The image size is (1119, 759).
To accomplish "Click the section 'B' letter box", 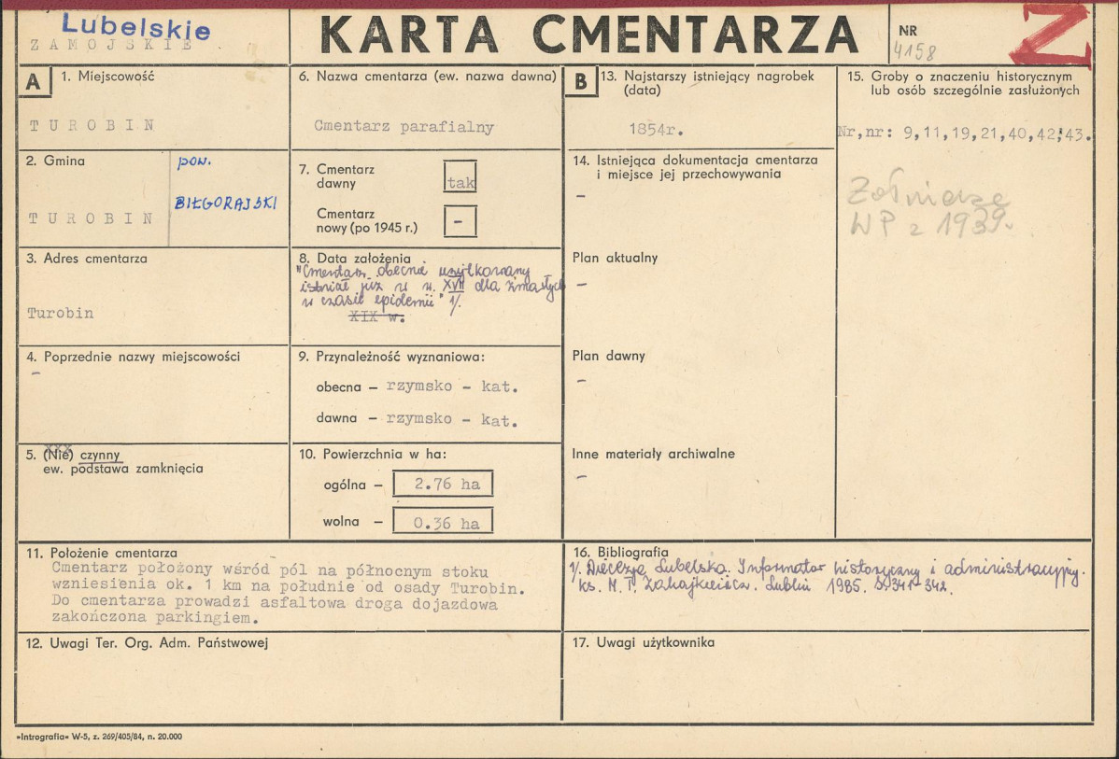I will pyautogui.click(x=580, y=82).
